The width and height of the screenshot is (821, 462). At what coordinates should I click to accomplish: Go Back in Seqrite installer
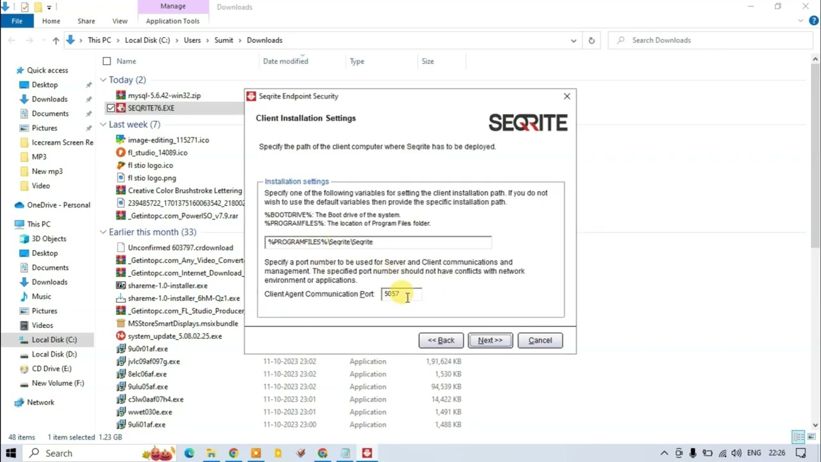coord(441,341)
